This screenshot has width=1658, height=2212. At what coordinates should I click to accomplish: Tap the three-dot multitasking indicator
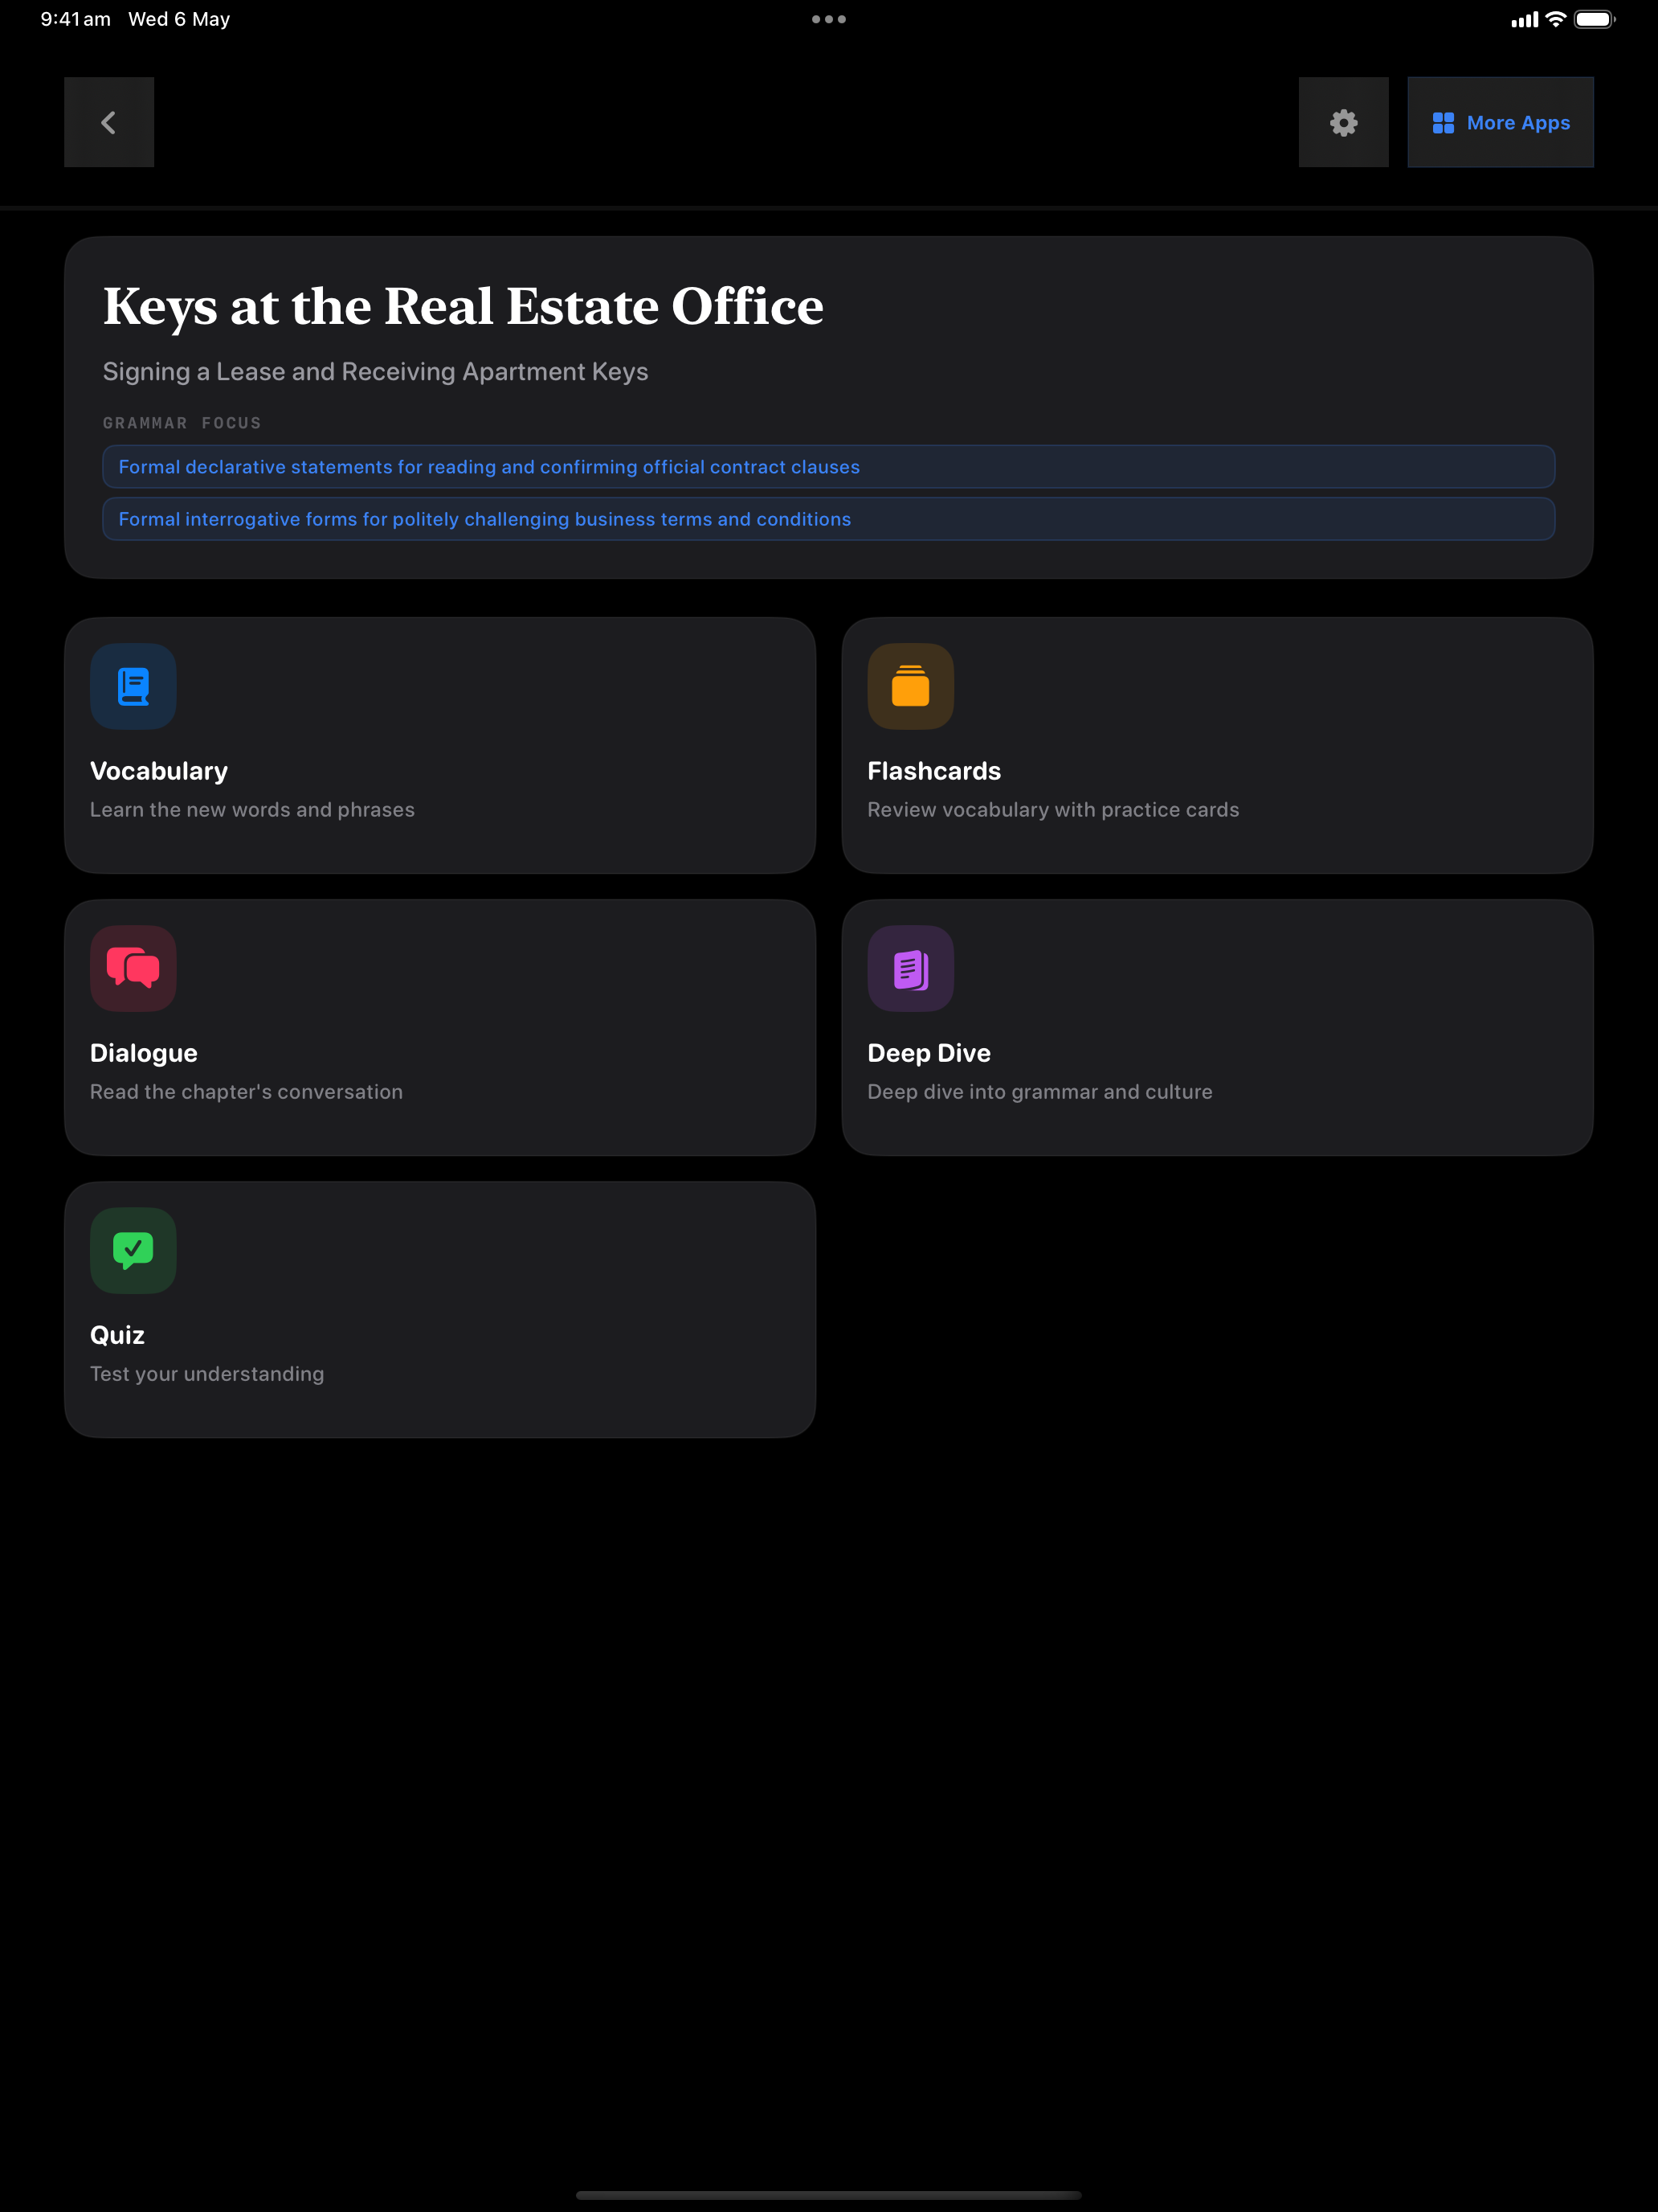[828, 19]
